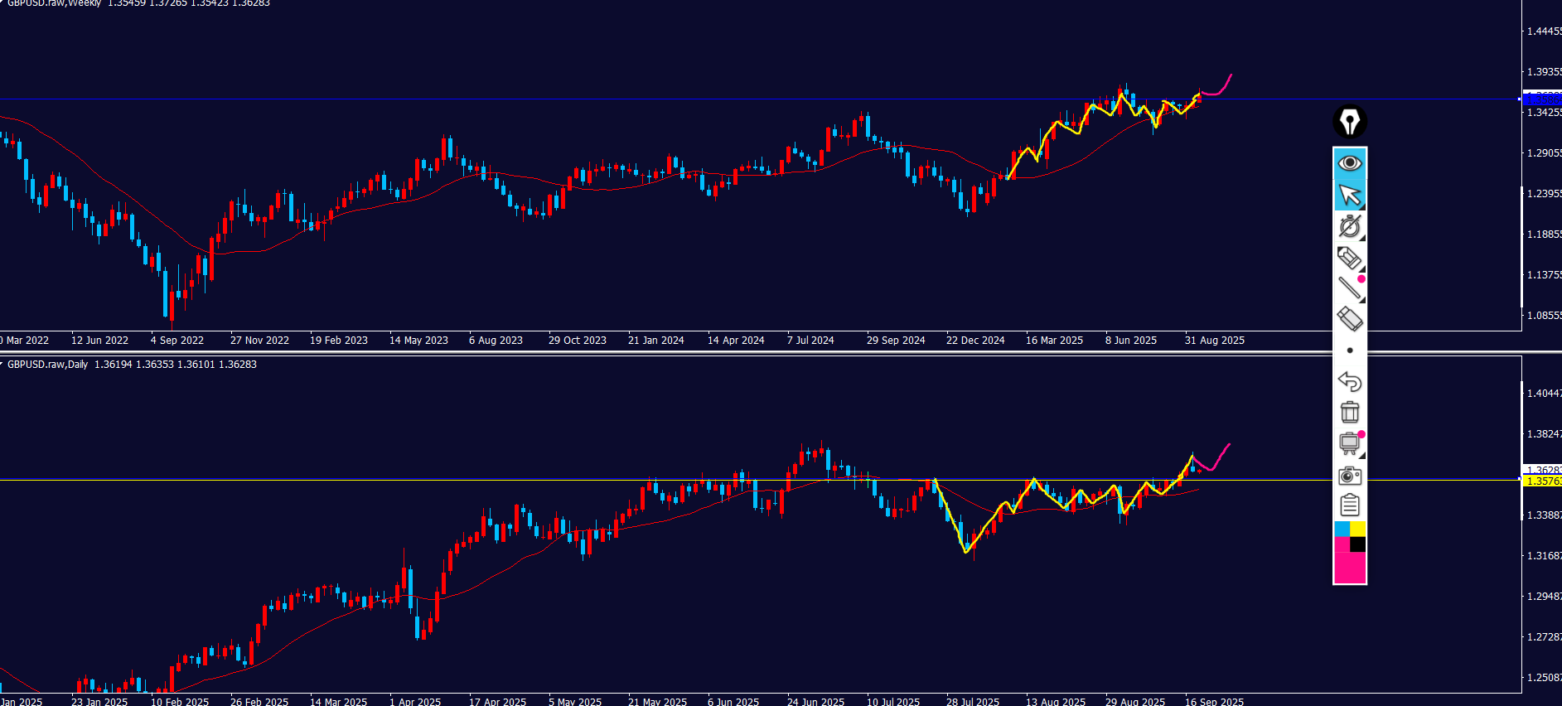Open the brush size dot selector
Screen dimensions: 1562x706
pyautogui.click(x=1349, y=351)
